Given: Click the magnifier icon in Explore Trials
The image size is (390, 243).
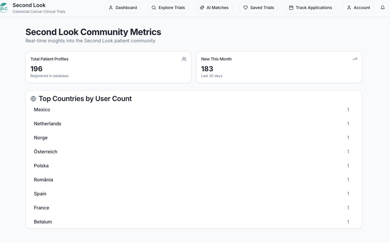Looking at the screenshot, I should tap(154, 8).
